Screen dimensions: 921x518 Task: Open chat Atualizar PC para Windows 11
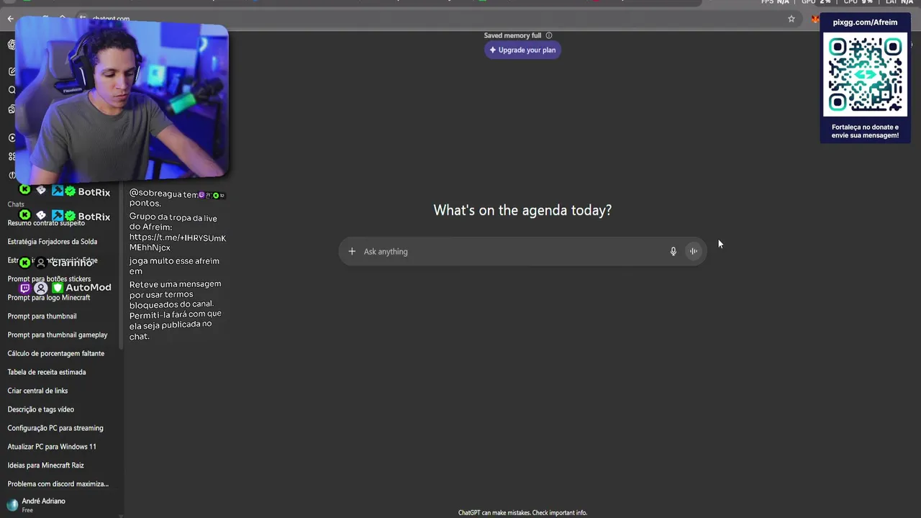click(x=52, y=447)
